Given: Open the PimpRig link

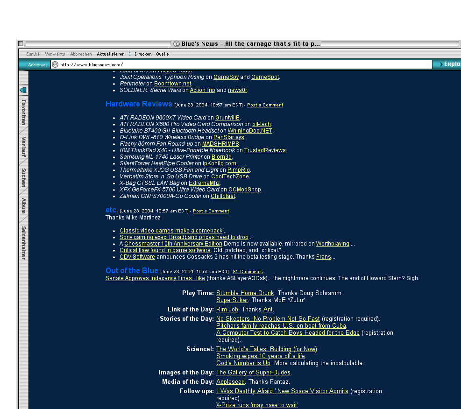Looking at the screenshot, I should (x=238, y=170).
